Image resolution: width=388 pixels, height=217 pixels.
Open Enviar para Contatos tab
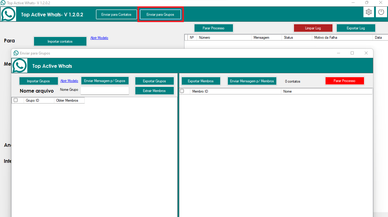pos(116,15)
